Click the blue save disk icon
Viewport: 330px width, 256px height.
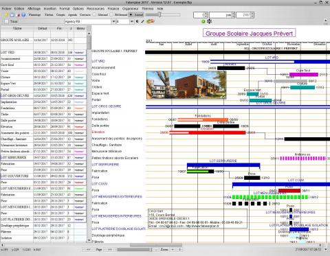click(12, 14)
